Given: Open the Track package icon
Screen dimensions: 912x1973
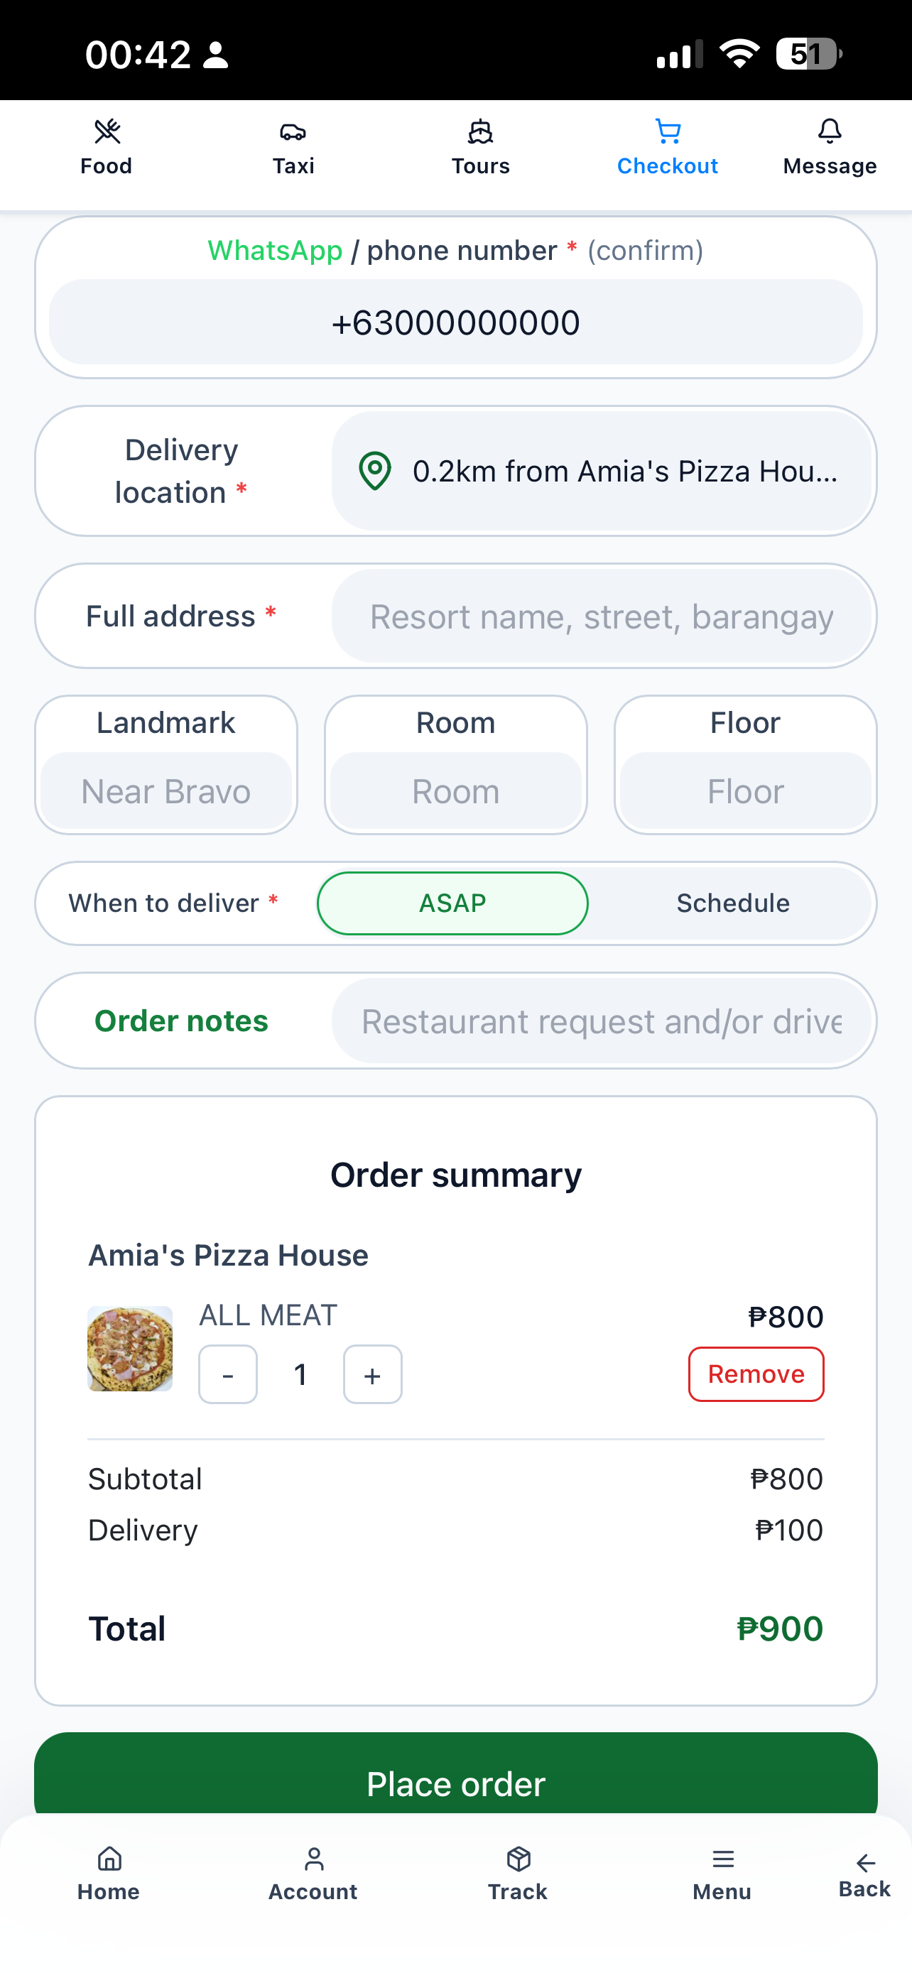Looking at the screenshot, I should (x=519, y=1859).
